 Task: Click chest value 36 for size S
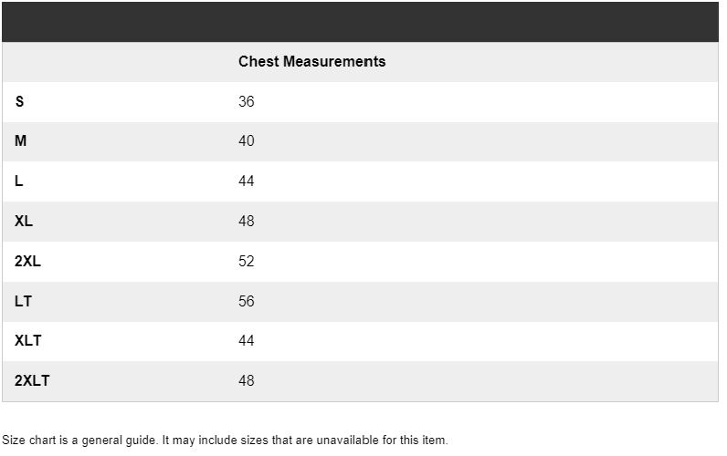click(247, 101)
